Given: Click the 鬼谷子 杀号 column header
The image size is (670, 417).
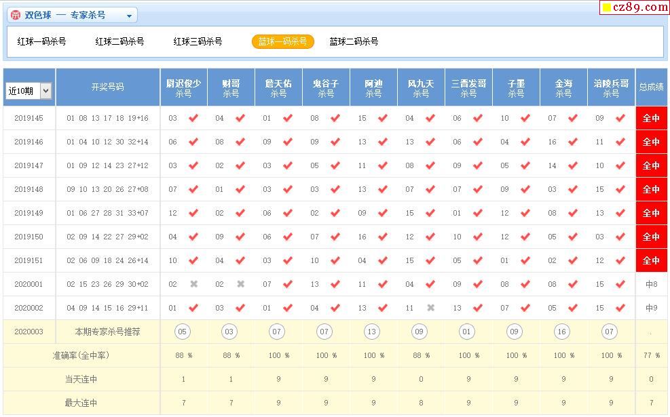Looking at the screenshot, I should coord(326,88).
